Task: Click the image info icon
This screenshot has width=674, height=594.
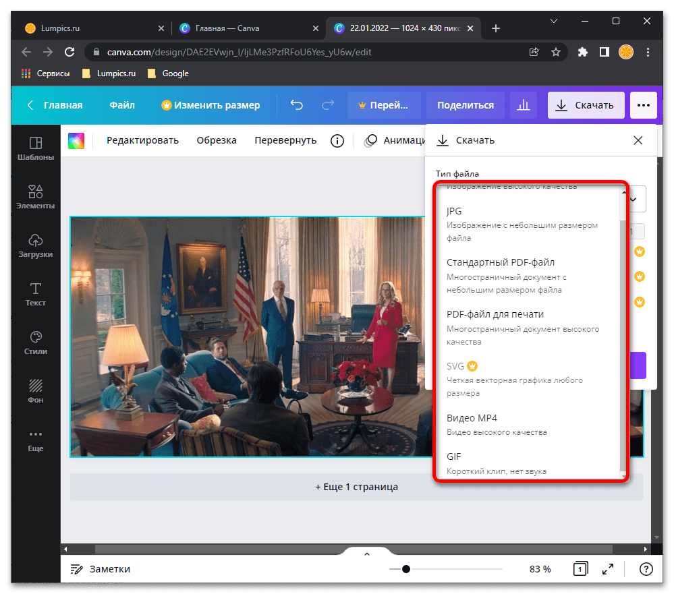Action: 337,140
